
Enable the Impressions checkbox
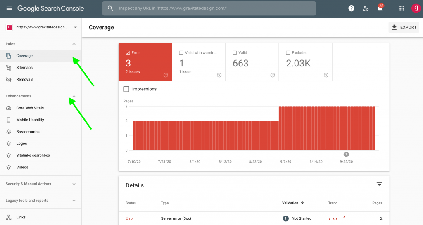click(126, 89)
